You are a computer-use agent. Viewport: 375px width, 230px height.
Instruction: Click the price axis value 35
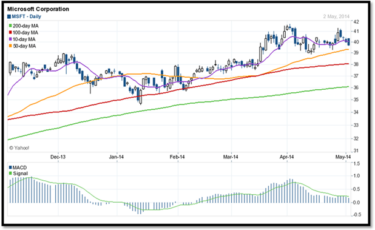click(x=356, y=100)
